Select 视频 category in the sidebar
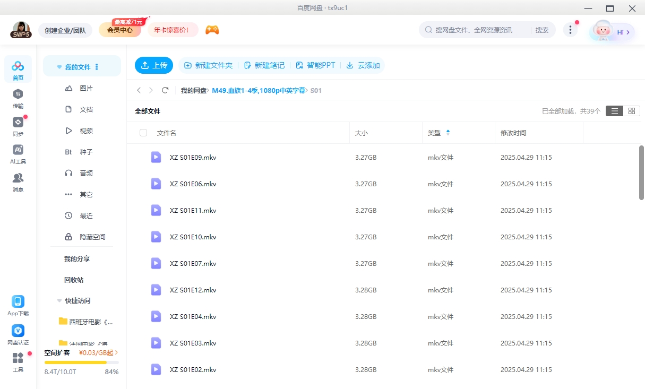The width and height of the screenshot is (645, 389). click(x=85, y=131)
